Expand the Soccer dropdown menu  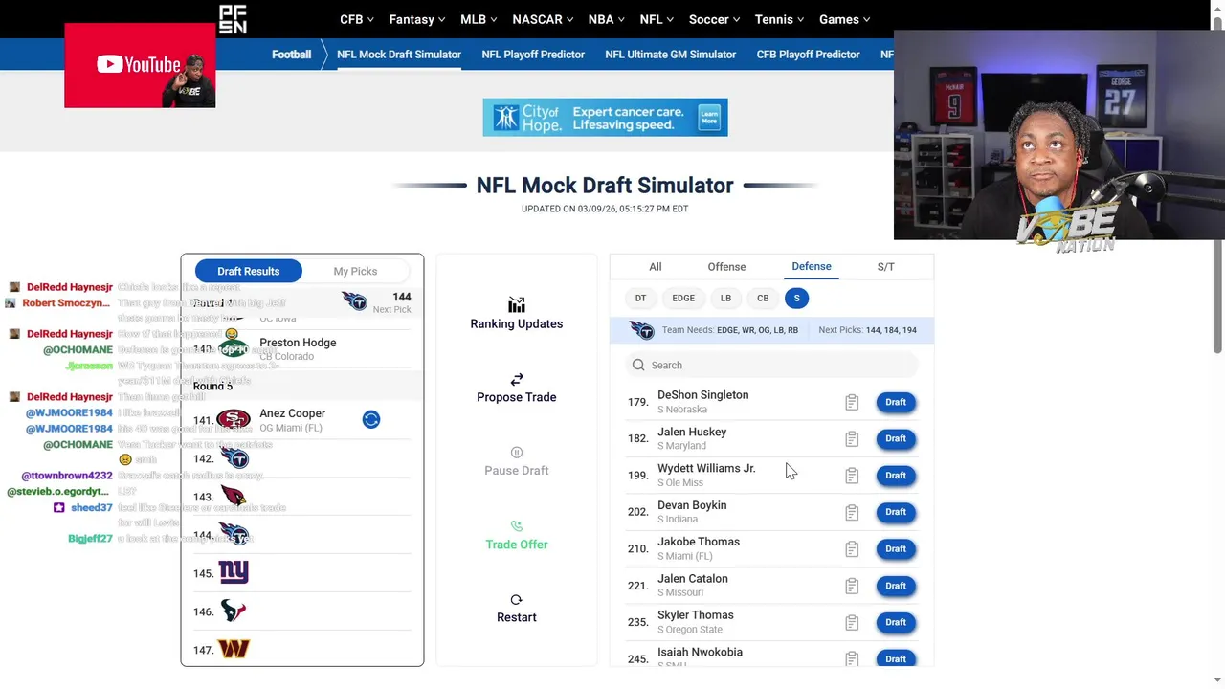tap(715, 19)
